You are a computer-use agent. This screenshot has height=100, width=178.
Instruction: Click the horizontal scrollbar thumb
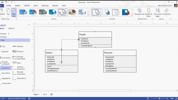click(x=105, y=91)
